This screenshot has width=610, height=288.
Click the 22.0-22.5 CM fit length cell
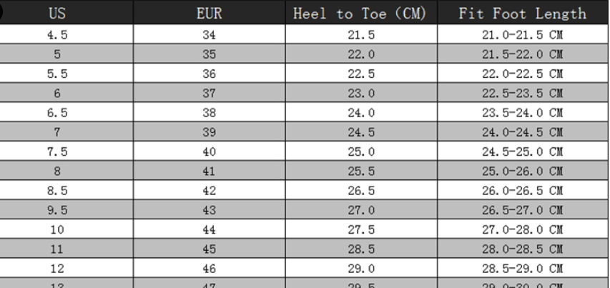click(x=522, y=74)
